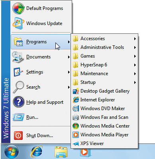Click the Shut Down... label
155x159 pixels.
coord(39,136)
